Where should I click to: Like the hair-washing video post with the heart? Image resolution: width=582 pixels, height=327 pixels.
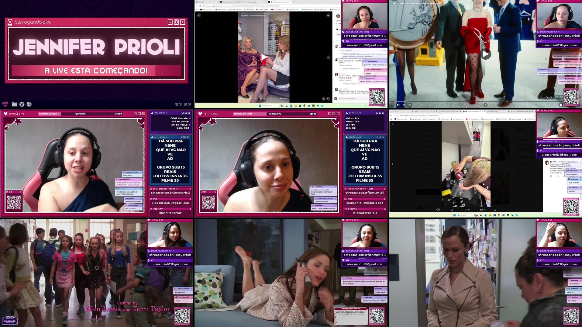pyautogui.click(x=467, y=210)
